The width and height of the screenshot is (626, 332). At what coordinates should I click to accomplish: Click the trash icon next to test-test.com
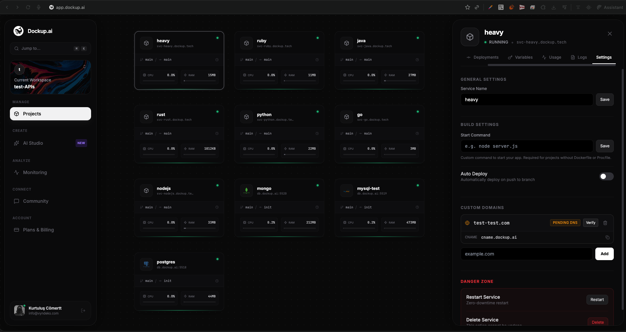click(605, 223)
